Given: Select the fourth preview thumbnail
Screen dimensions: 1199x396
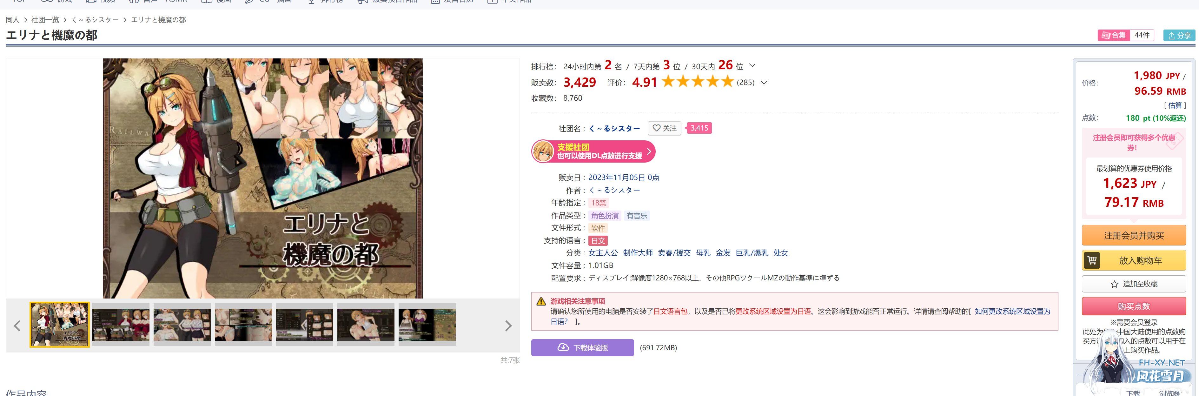Looking at the screenshot, I should pos(243,325).
